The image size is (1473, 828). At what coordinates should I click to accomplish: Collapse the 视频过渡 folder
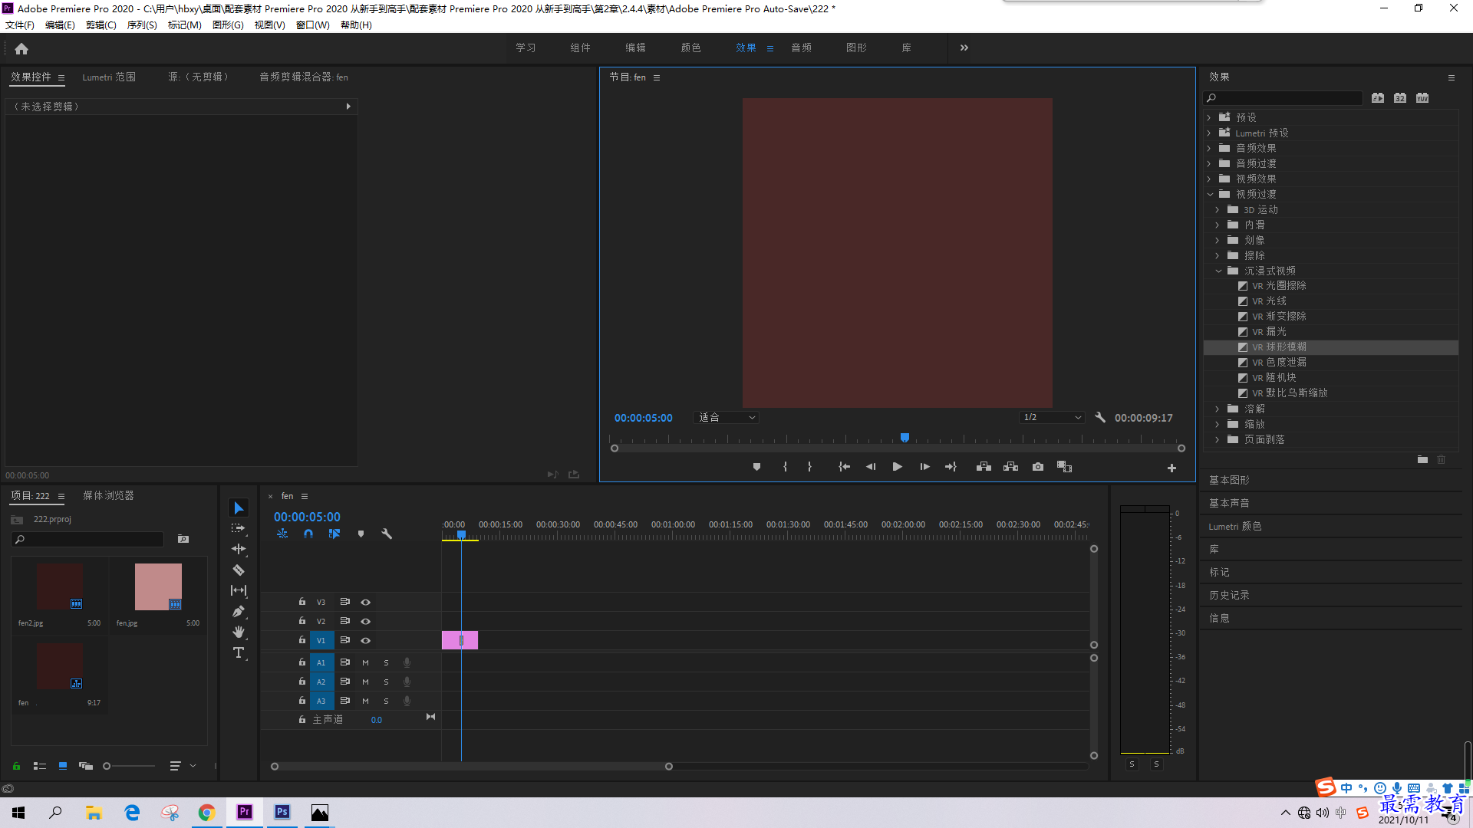tap(1210, 194)
